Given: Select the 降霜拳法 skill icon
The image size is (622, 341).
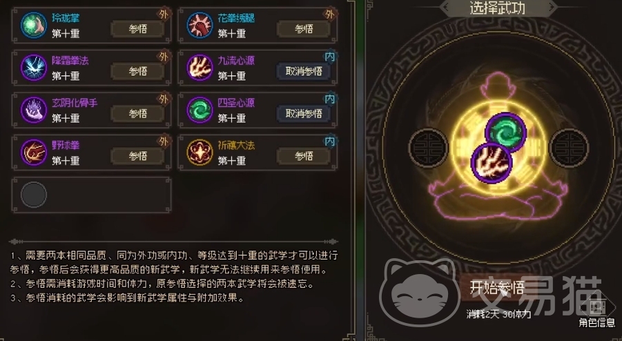Looking at the screenshot, I should point(34,68).
